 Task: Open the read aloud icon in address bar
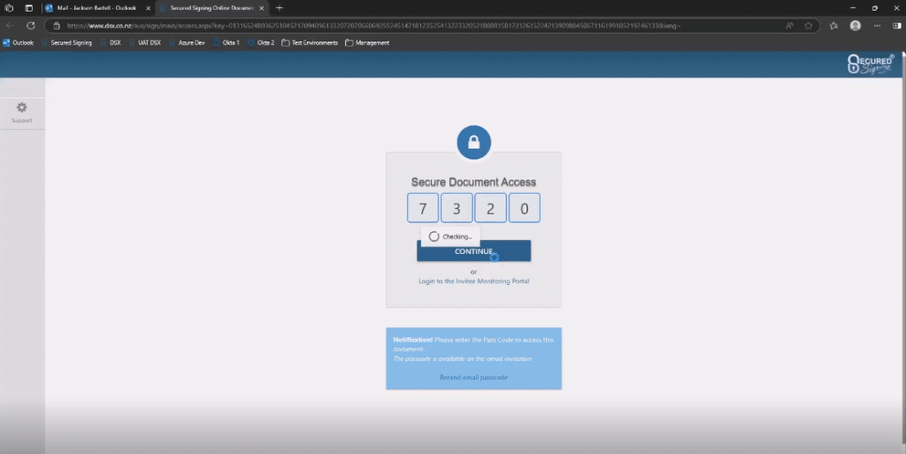(788, 26)
